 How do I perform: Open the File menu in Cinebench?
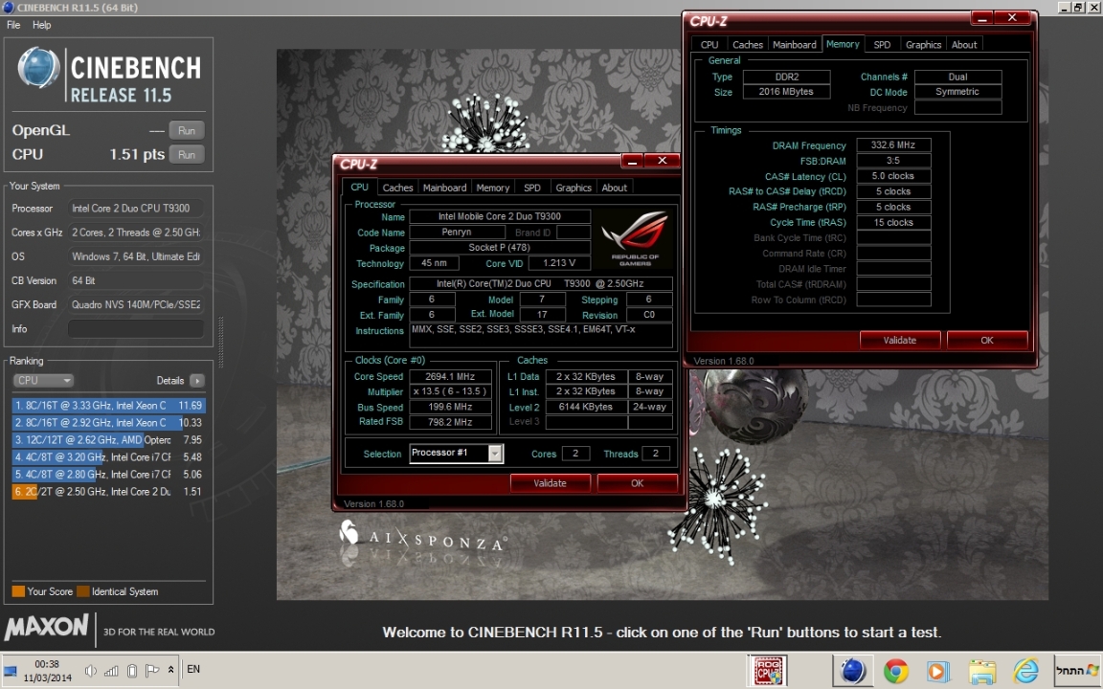coord(13,25)
